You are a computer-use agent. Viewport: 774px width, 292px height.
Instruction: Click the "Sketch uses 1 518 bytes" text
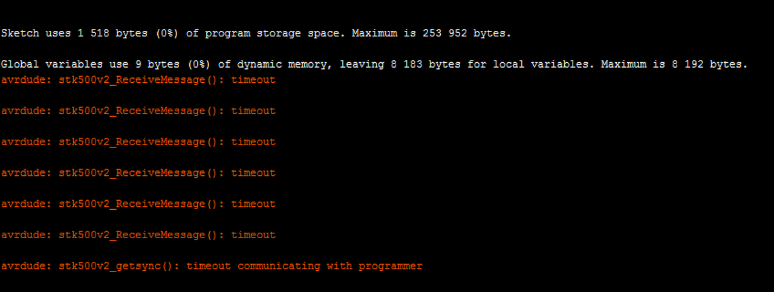73,34
